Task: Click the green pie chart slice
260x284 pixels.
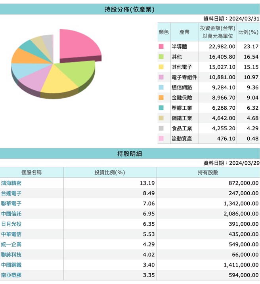Action: click(x=78, y=72)
